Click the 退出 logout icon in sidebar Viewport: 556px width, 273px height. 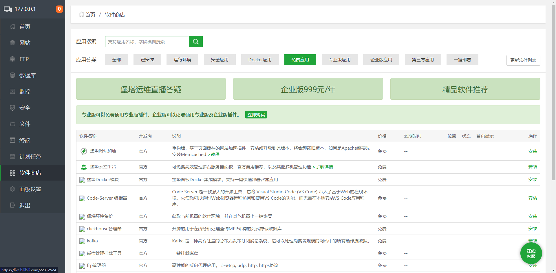pos(12,205)
